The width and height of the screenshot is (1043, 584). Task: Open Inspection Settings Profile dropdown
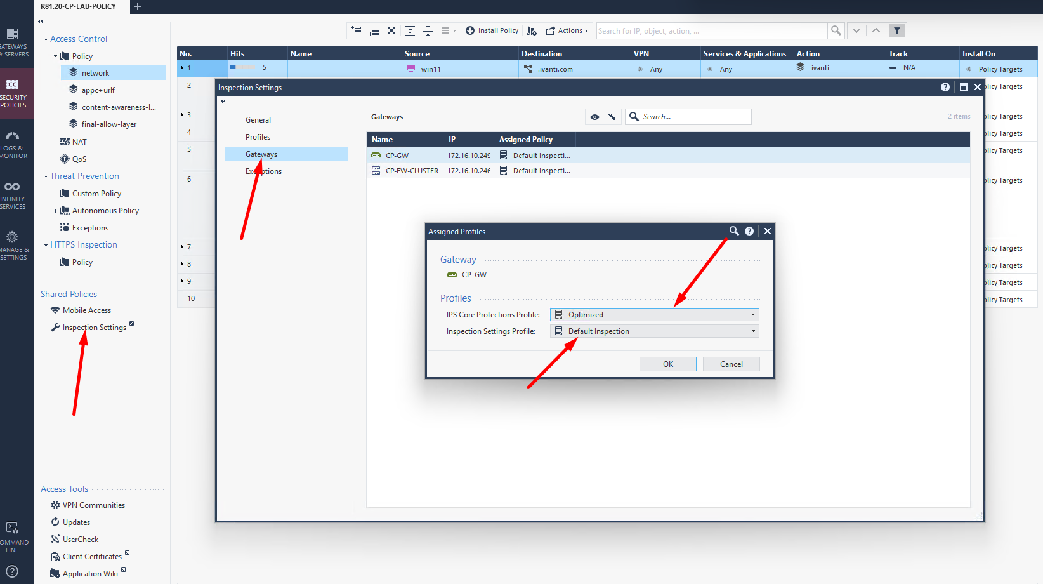click(x=654, y=331)
